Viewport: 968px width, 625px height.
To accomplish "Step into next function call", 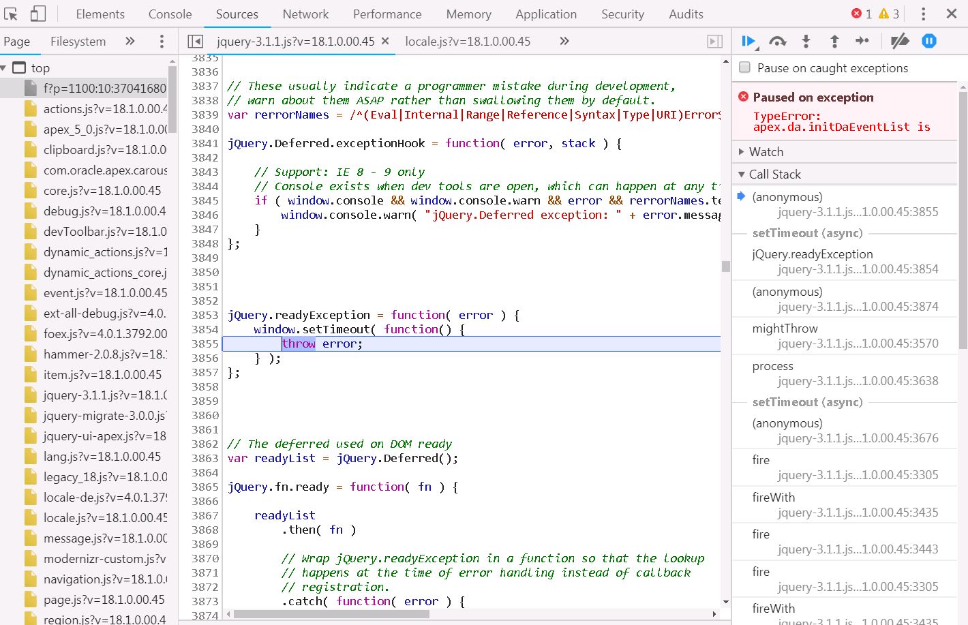I will (x=806, y=41).
